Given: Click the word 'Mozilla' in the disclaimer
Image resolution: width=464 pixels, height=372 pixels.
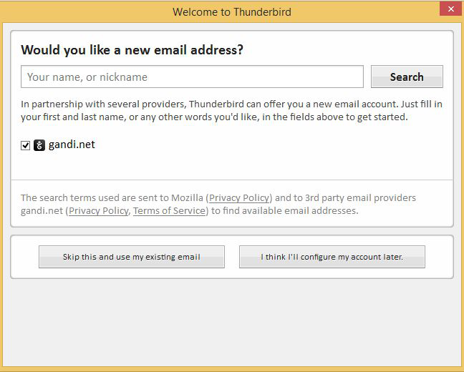Looking at the screenshot, I should [x=187, y=197].
